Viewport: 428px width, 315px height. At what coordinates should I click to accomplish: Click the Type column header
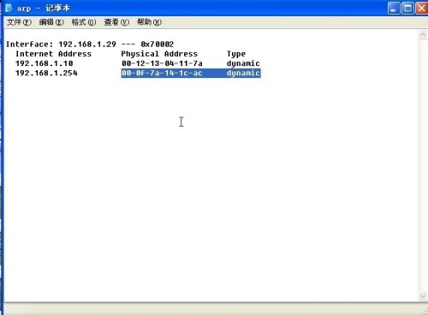pyautogui.click(x=236, y=54)
